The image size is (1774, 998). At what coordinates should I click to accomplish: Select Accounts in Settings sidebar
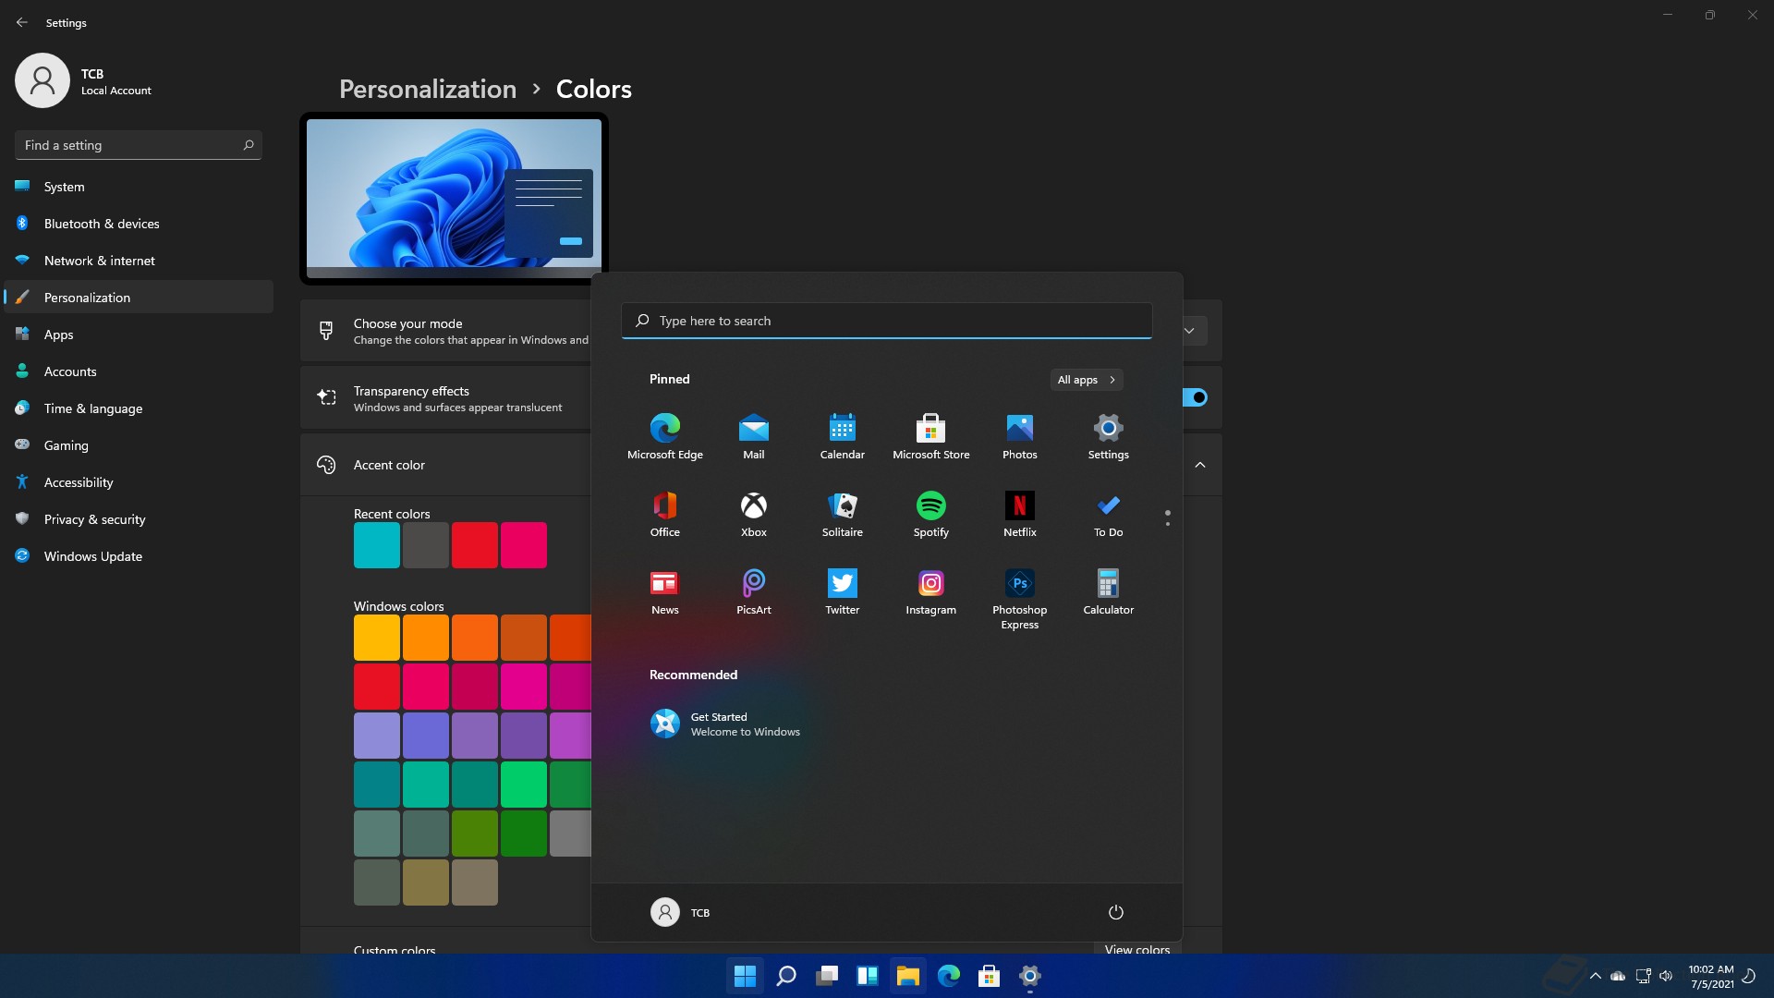[x=139, y=371]
